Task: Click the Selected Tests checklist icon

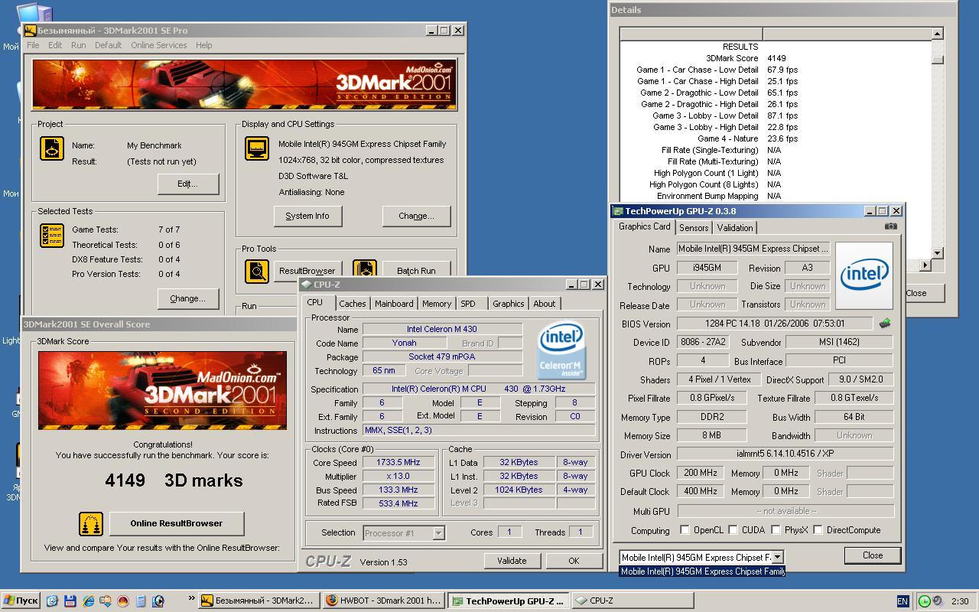Action: (x=52, y=236)
